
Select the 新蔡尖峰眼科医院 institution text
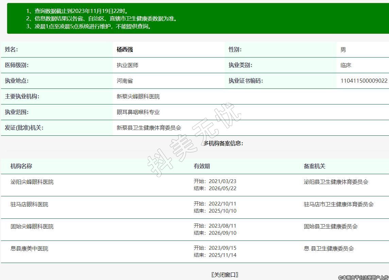(x=138, y=97)
